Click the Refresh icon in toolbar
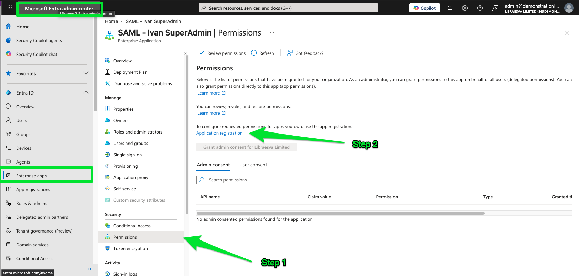The width and height of the screenshot is (579, 276). (254, 53)
